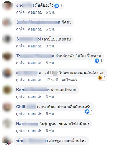Viewport: 138px width, 145px height.
Task: Click like reaction icon on ถ้ากล้องพัง comment
Action: click(97, 61)
